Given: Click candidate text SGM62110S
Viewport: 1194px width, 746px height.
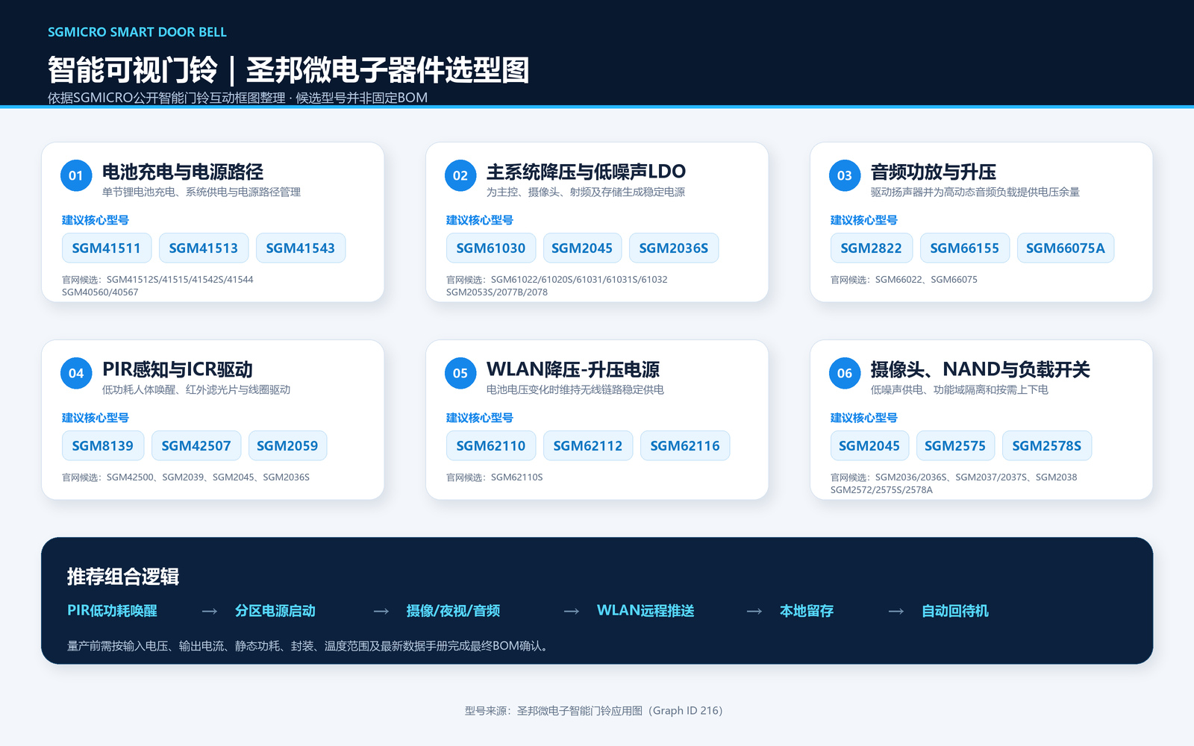Looking at the screenshot, I should (x=517, y=477).
